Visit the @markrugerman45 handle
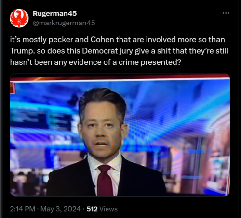This screenshot has height=218, width=241. (64, 23)
